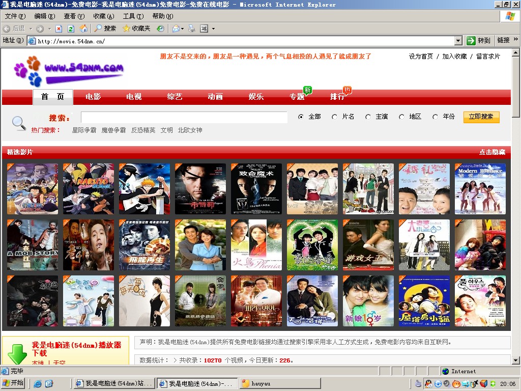Screen dimensions: 521x391
Task: Click the Mail envelope icon
Action: 176,29
